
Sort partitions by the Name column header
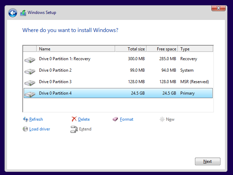point(76,49)
